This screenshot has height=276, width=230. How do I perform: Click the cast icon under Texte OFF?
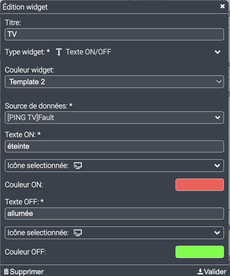click(78, 233)
